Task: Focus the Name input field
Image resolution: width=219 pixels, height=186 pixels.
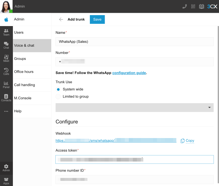Action: pyautogui.click(x=135, y=42)
